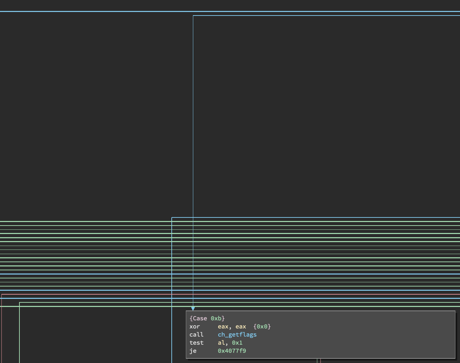Screen dimensions: 460x363
Task: Click the 0x1 immediate operand
Action: coord(237,343)
